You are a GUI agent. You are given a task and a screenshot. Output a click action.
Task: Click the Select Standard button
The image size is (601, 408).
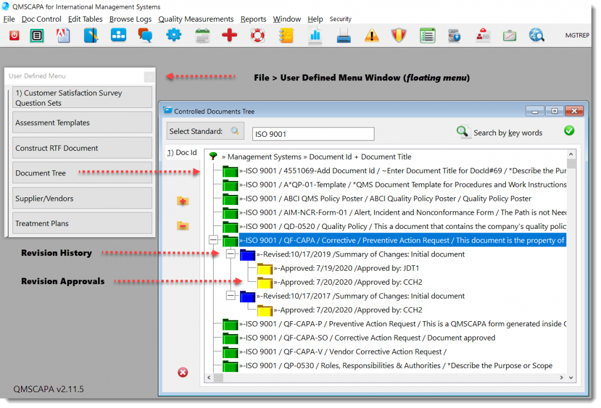(205, 131)
